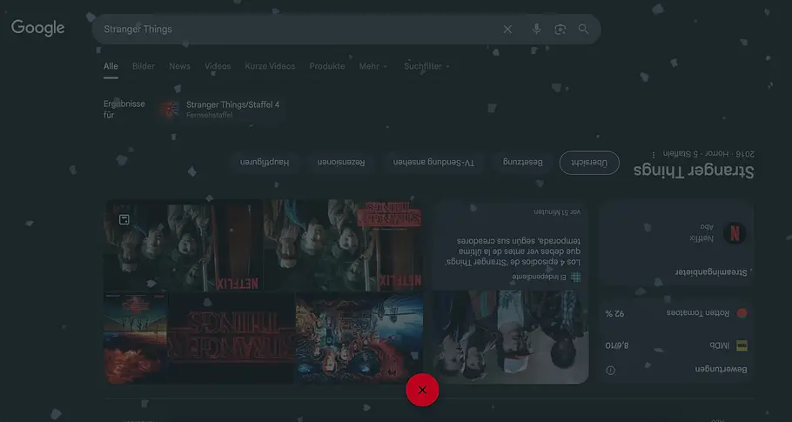
Task: Open the IMDb 8,6/10 rating
Action: (x=676, y=345)
